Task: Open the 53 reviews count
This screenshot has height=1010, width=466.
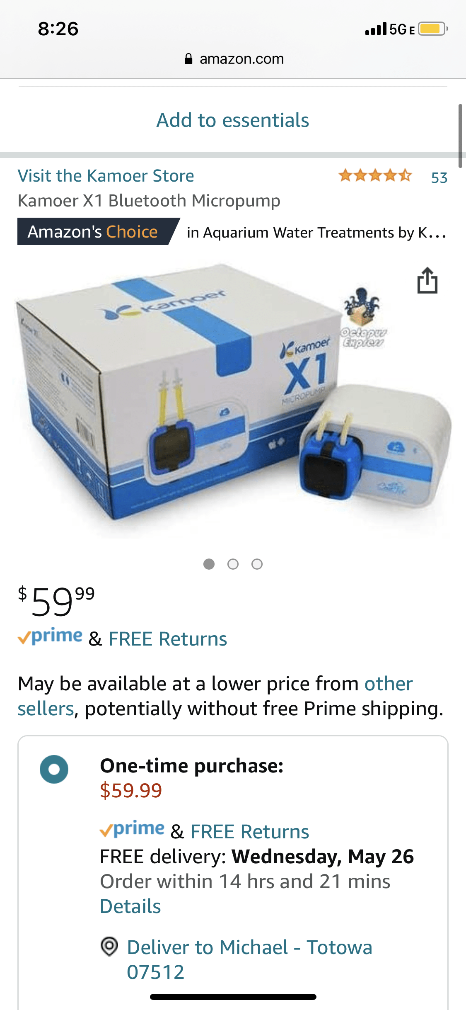Action: (439, 178)
